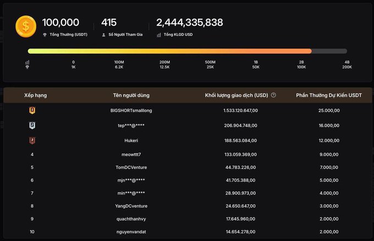The image size is (374, 241).
Task: Click reward value 5.000,00
Action: pos(329,180)
